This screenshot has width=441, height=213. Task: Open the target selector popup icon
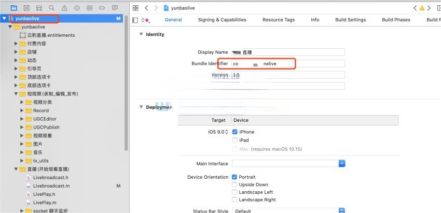(146, 20)
